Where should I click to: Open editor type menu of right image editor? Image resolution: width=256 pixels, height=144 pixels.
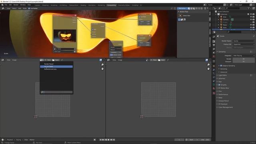pyautogui.click(x=109, y=60)
